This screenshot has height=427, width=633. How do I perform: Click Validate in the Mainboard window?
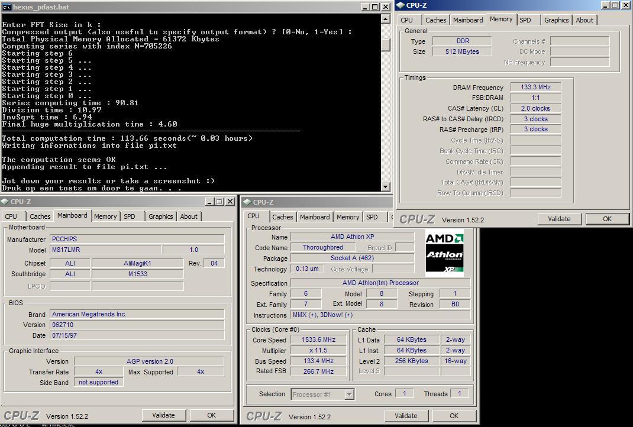tap(163, 415)
